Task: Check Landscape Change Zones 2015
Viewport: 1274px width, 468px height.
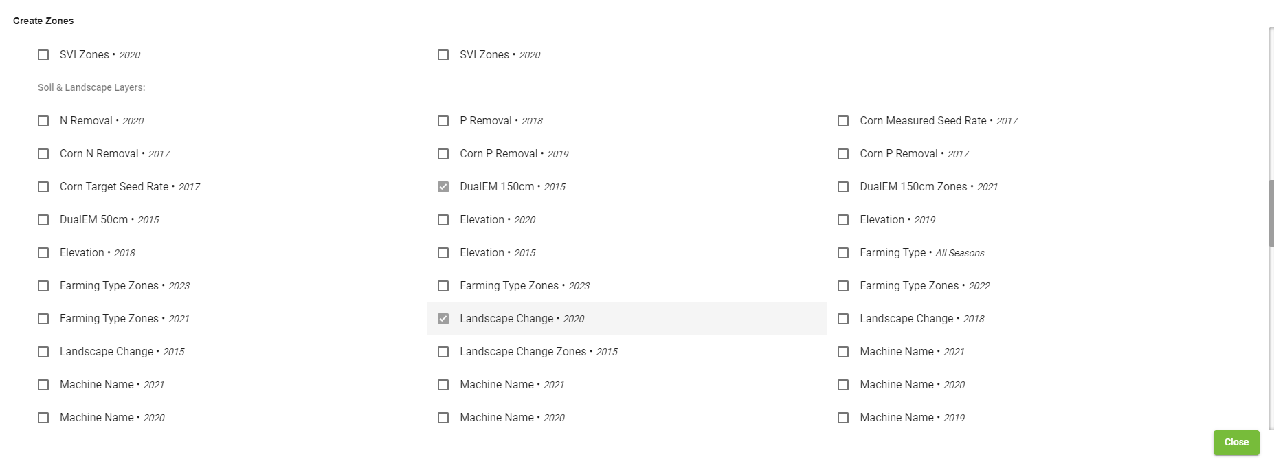Action: click(x=443, y=352)
